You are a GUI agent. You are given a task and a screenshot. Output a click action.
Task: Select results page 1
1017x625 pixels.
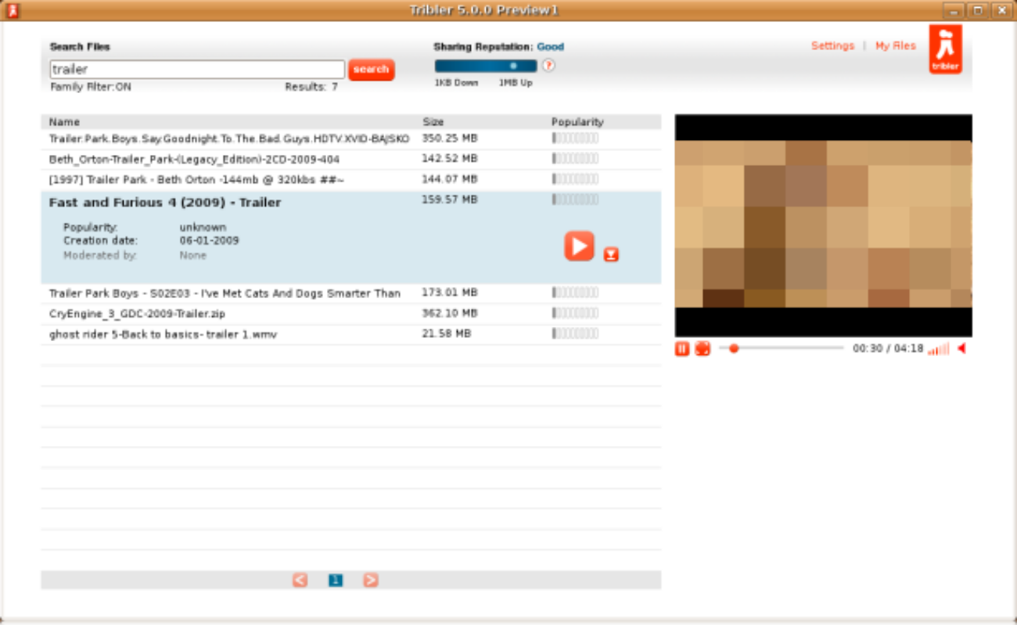336,580
